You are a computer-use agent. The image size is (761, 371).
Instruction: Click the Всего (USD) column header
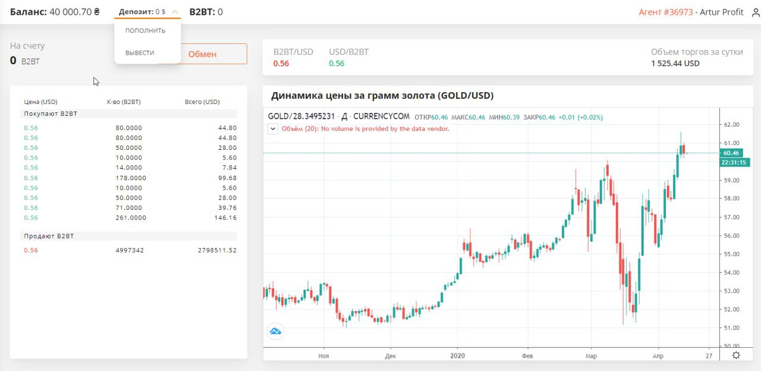point(202,102)
